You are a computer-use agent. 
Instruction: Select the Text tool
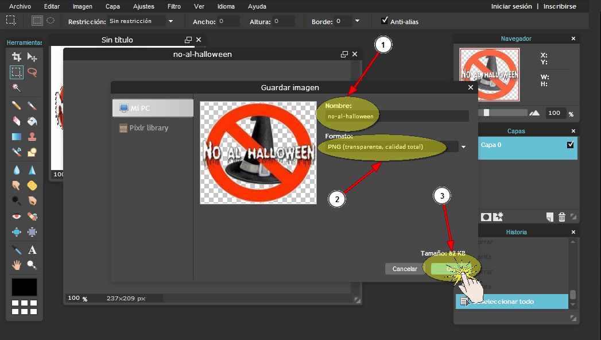coord(33,250)
